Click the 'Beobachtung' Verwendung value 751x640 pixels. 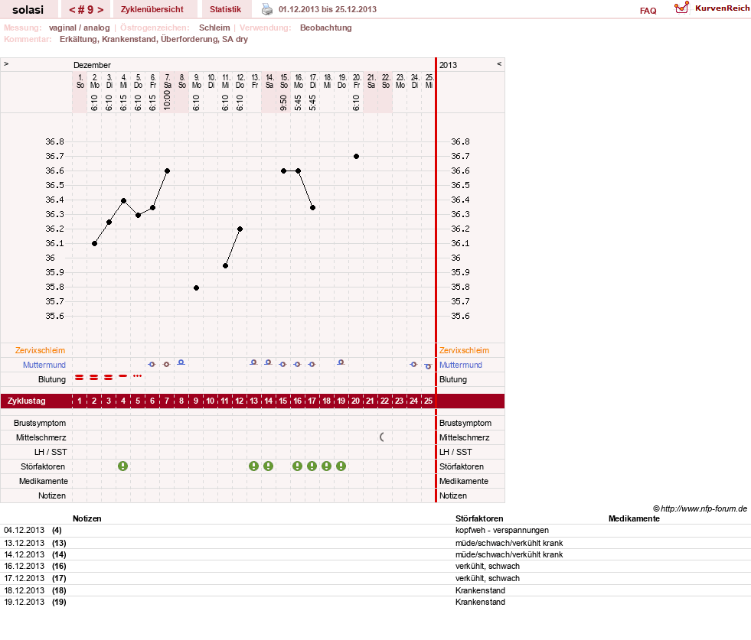325,28
